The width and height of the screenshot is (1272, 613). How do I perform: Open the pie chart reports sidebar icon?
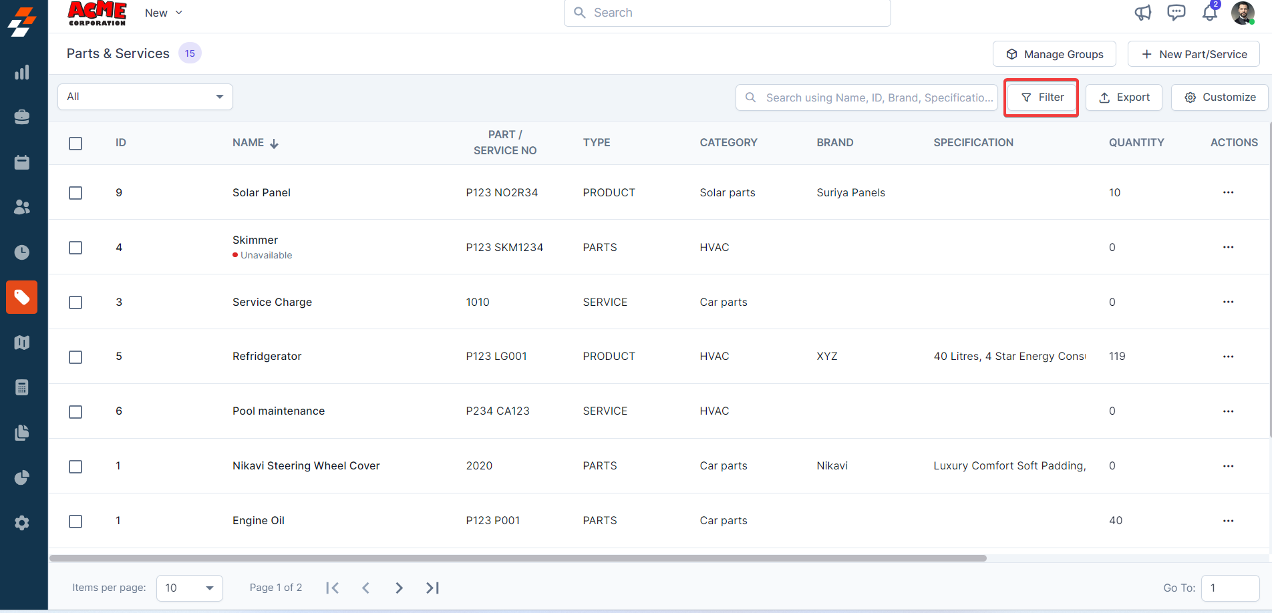tap(22, 477)
